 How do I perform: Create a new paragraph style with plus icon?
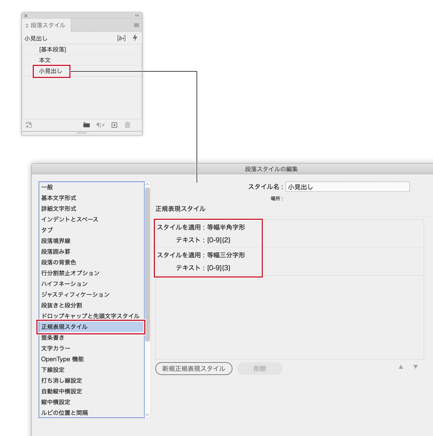pos(114,125)
